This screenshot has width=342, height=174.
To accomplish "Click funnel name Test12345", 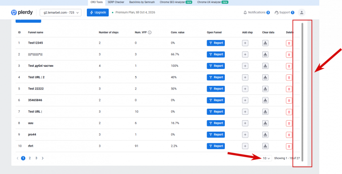I will [x=35, y=43].
